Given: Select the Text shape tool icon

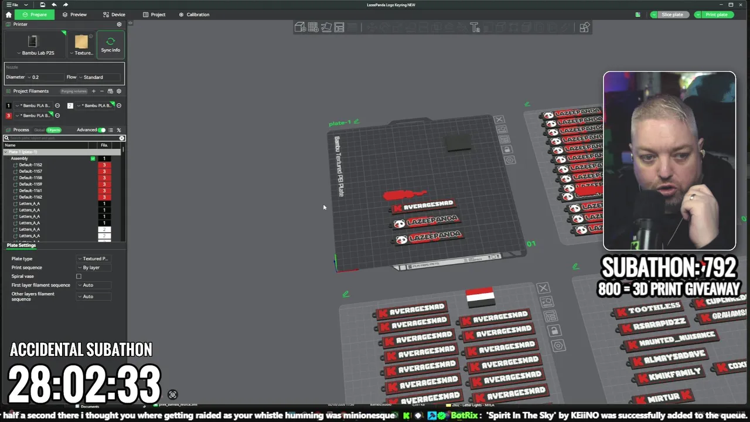Looking at the screenshot, I should 475,27.
